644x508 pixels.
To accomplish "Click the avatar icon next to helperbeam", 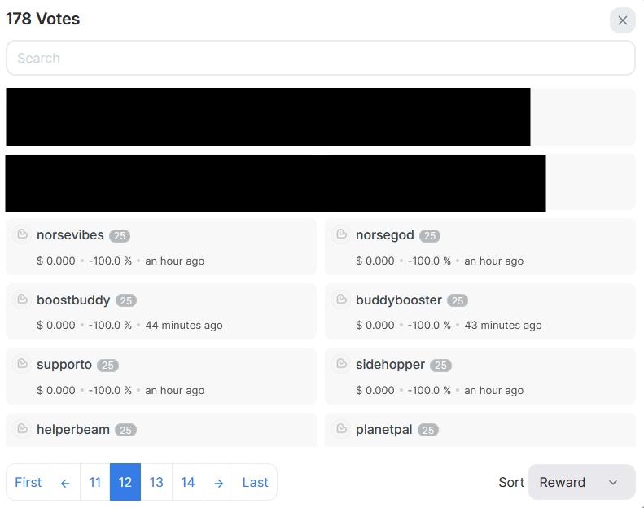I will click(22, 429).
